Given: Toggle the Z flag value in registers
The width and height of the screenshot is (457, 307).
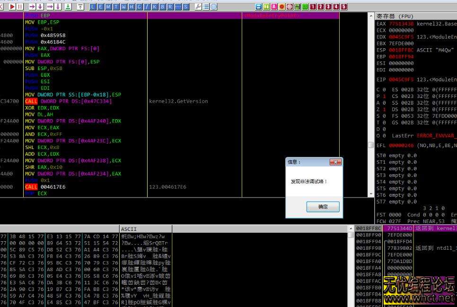Looking at the screenshot, I should (x=383, y=109).
